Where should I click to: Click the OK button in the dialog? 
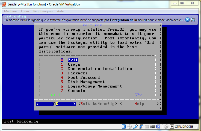[56, 104]
